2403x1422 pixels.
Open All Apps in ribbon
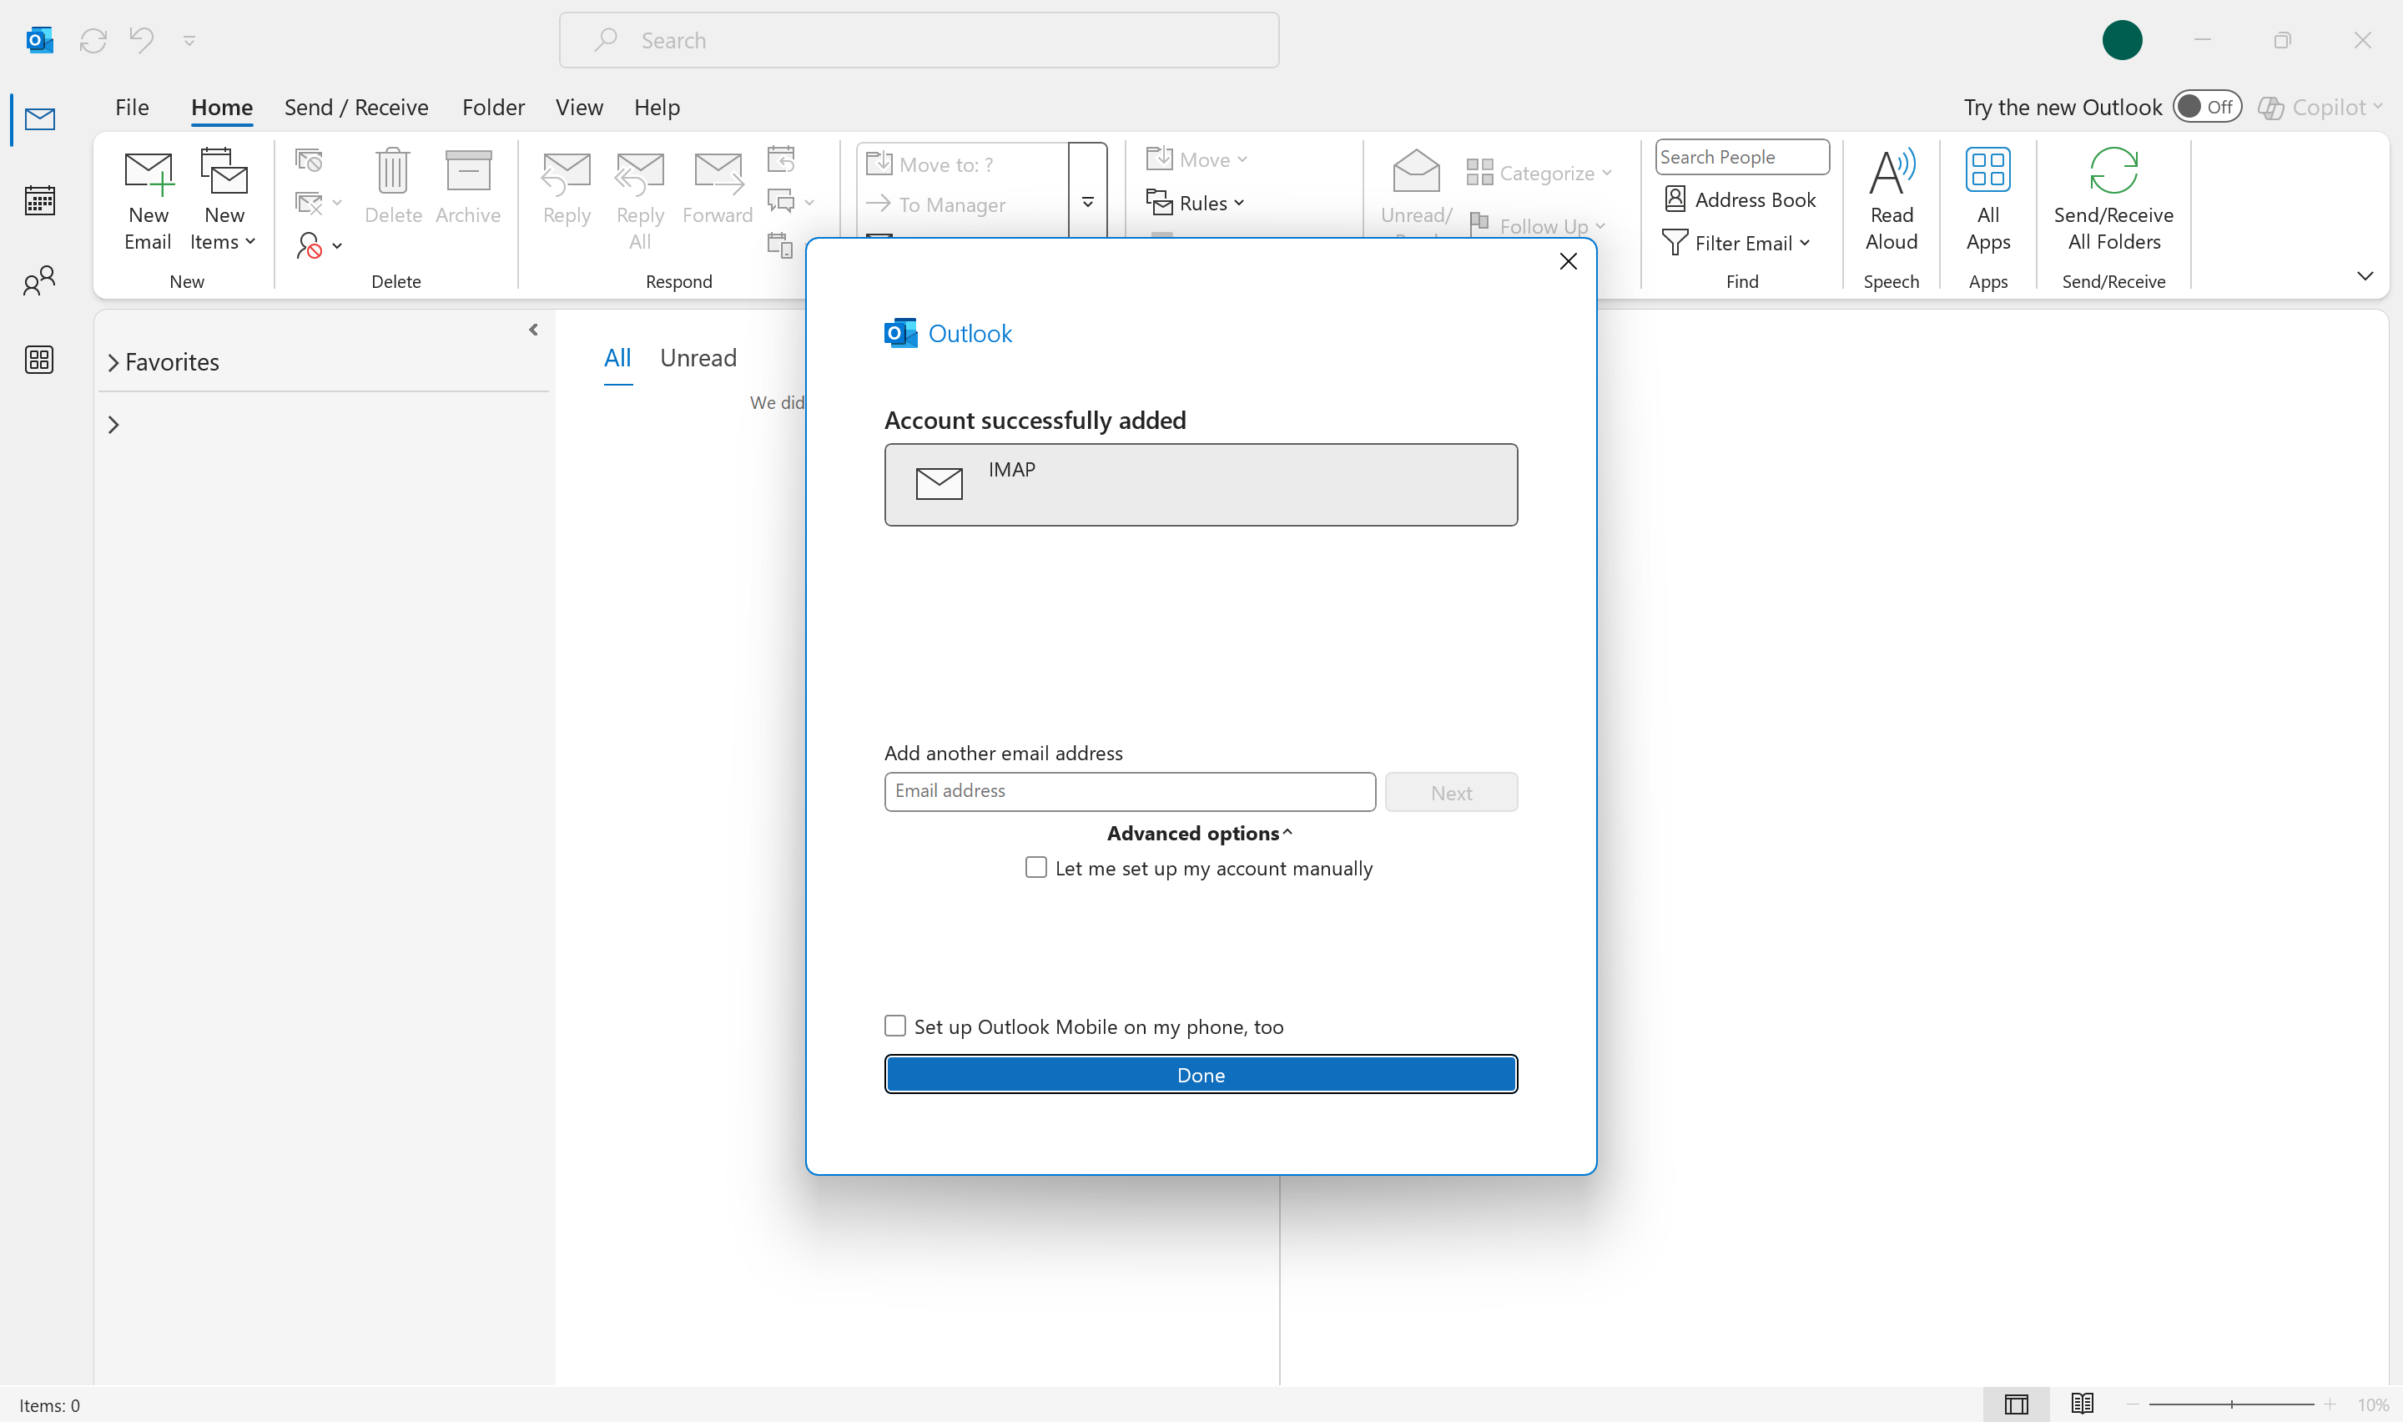(x=1988, y=200)
